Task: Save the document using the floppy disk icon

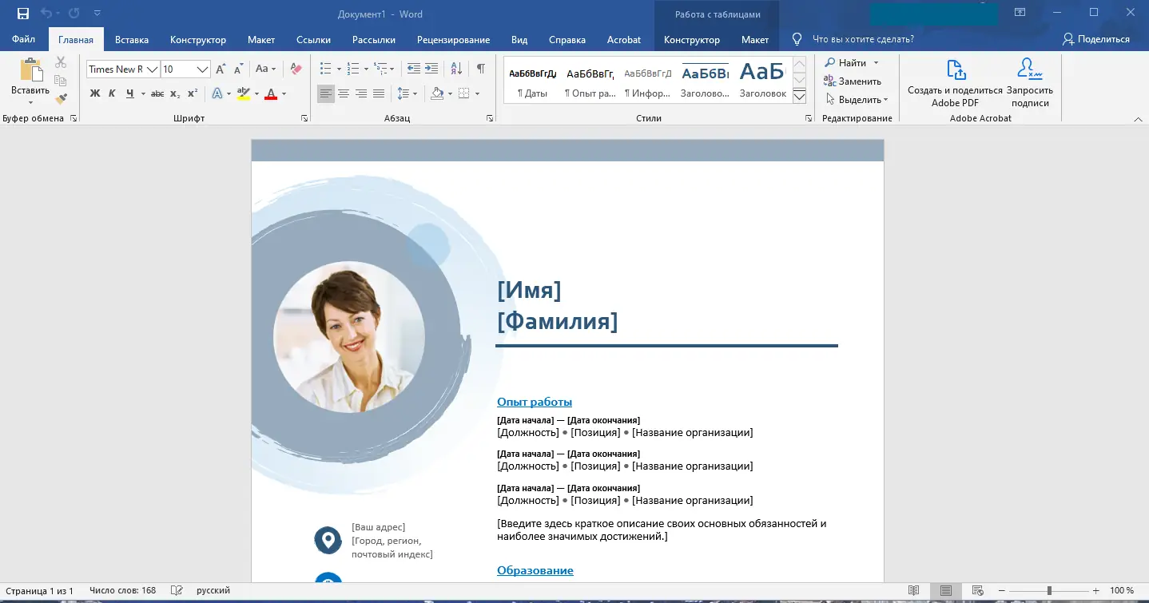Action: click(x=23, y=14)
